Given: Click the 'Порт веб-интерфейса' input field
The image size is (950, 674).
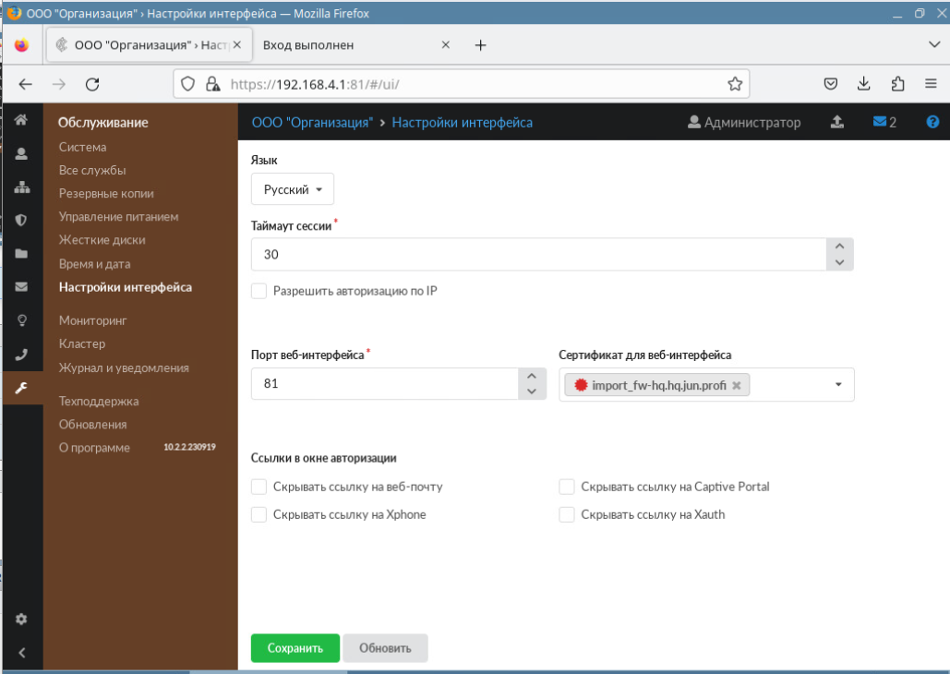Looking at the screenshot, I should click(385, 384).
